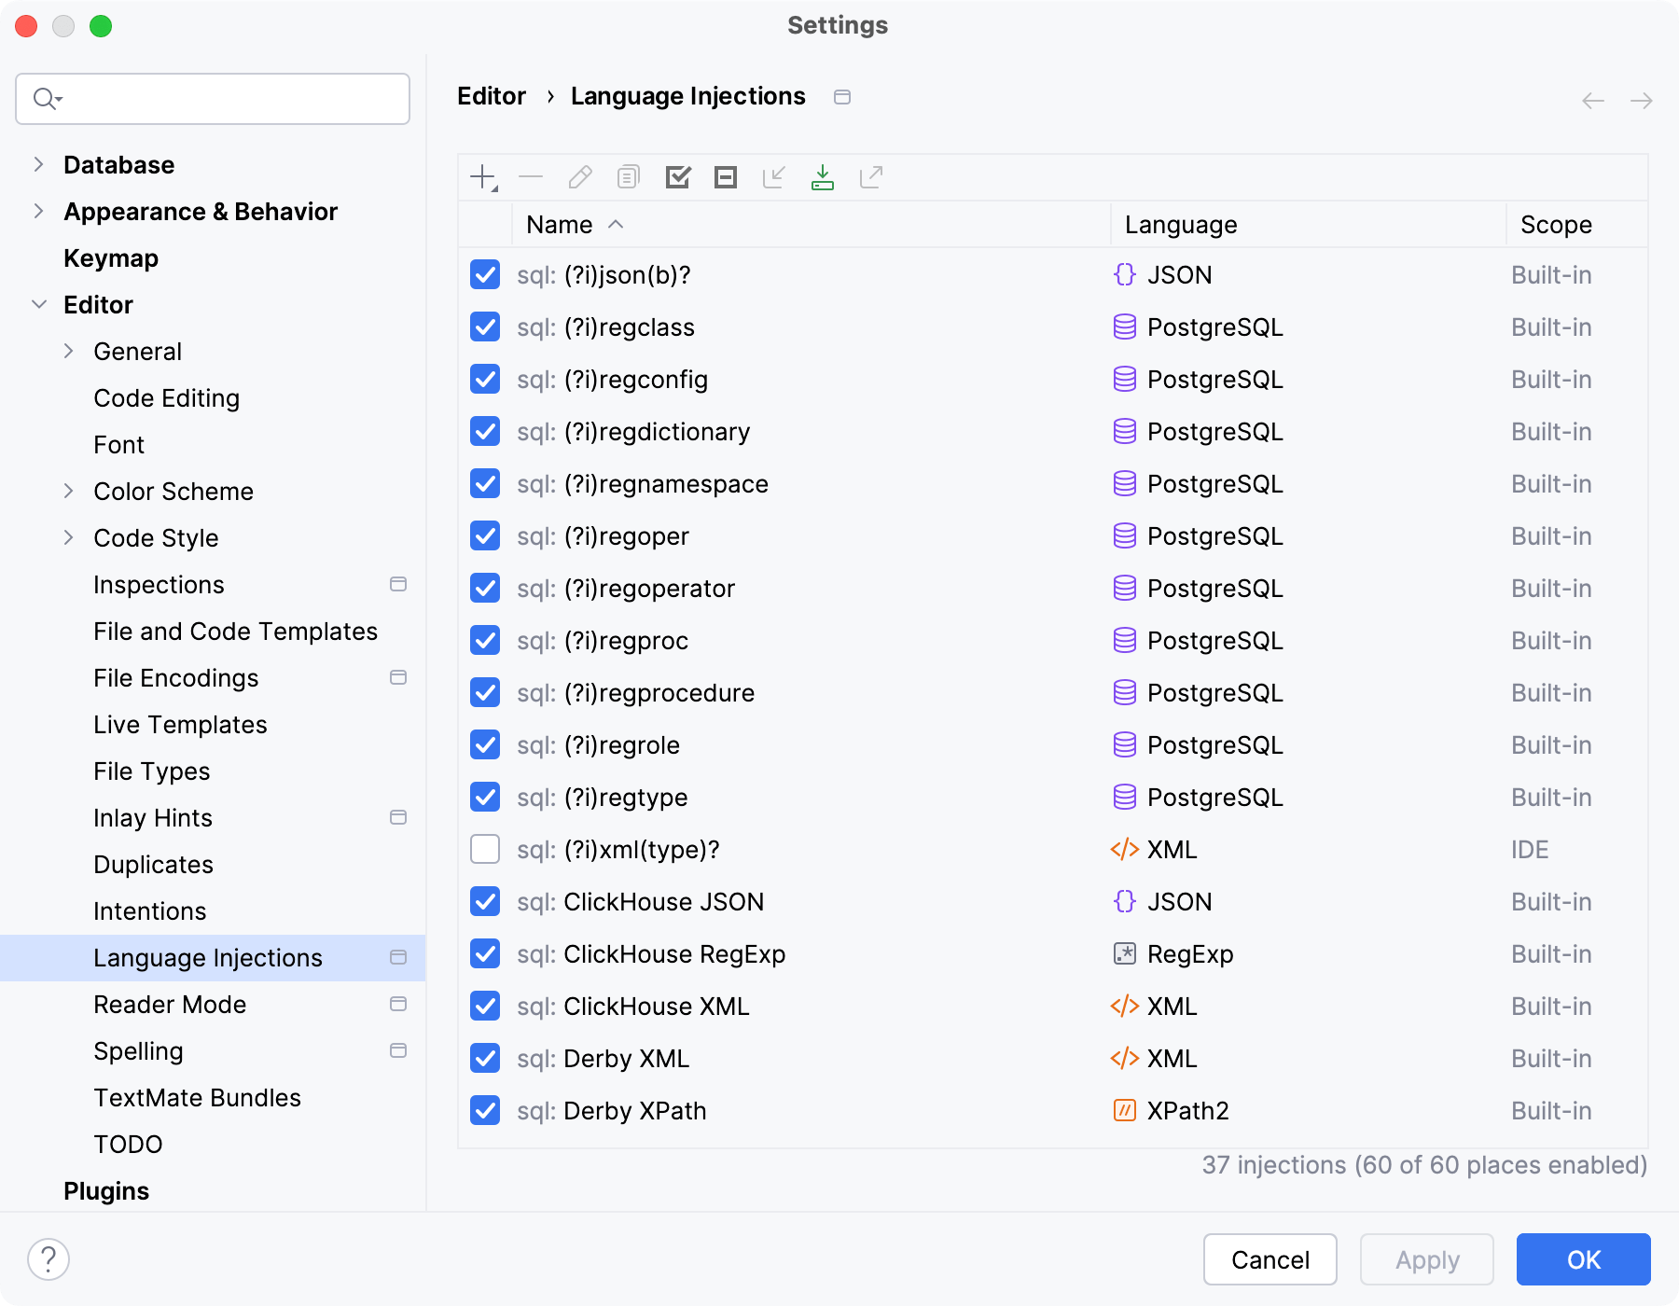Import injections using the green download icon
The height and width of the screenshot is (1306, 1679).
(x=823, y=177)
